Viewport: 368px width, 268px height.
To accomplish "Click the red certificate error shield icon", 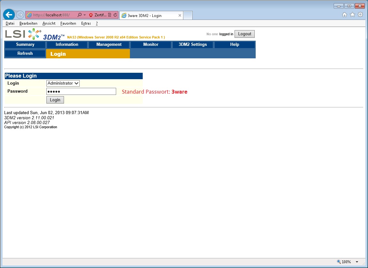I will point(91,15).
